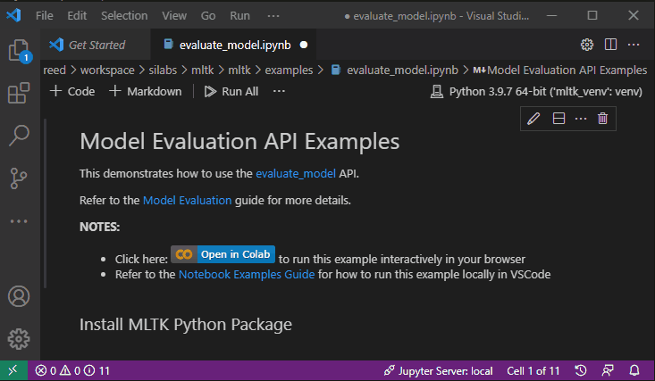Click the silabs breadcrumb

pyautogui.click(x=163, y=70)
